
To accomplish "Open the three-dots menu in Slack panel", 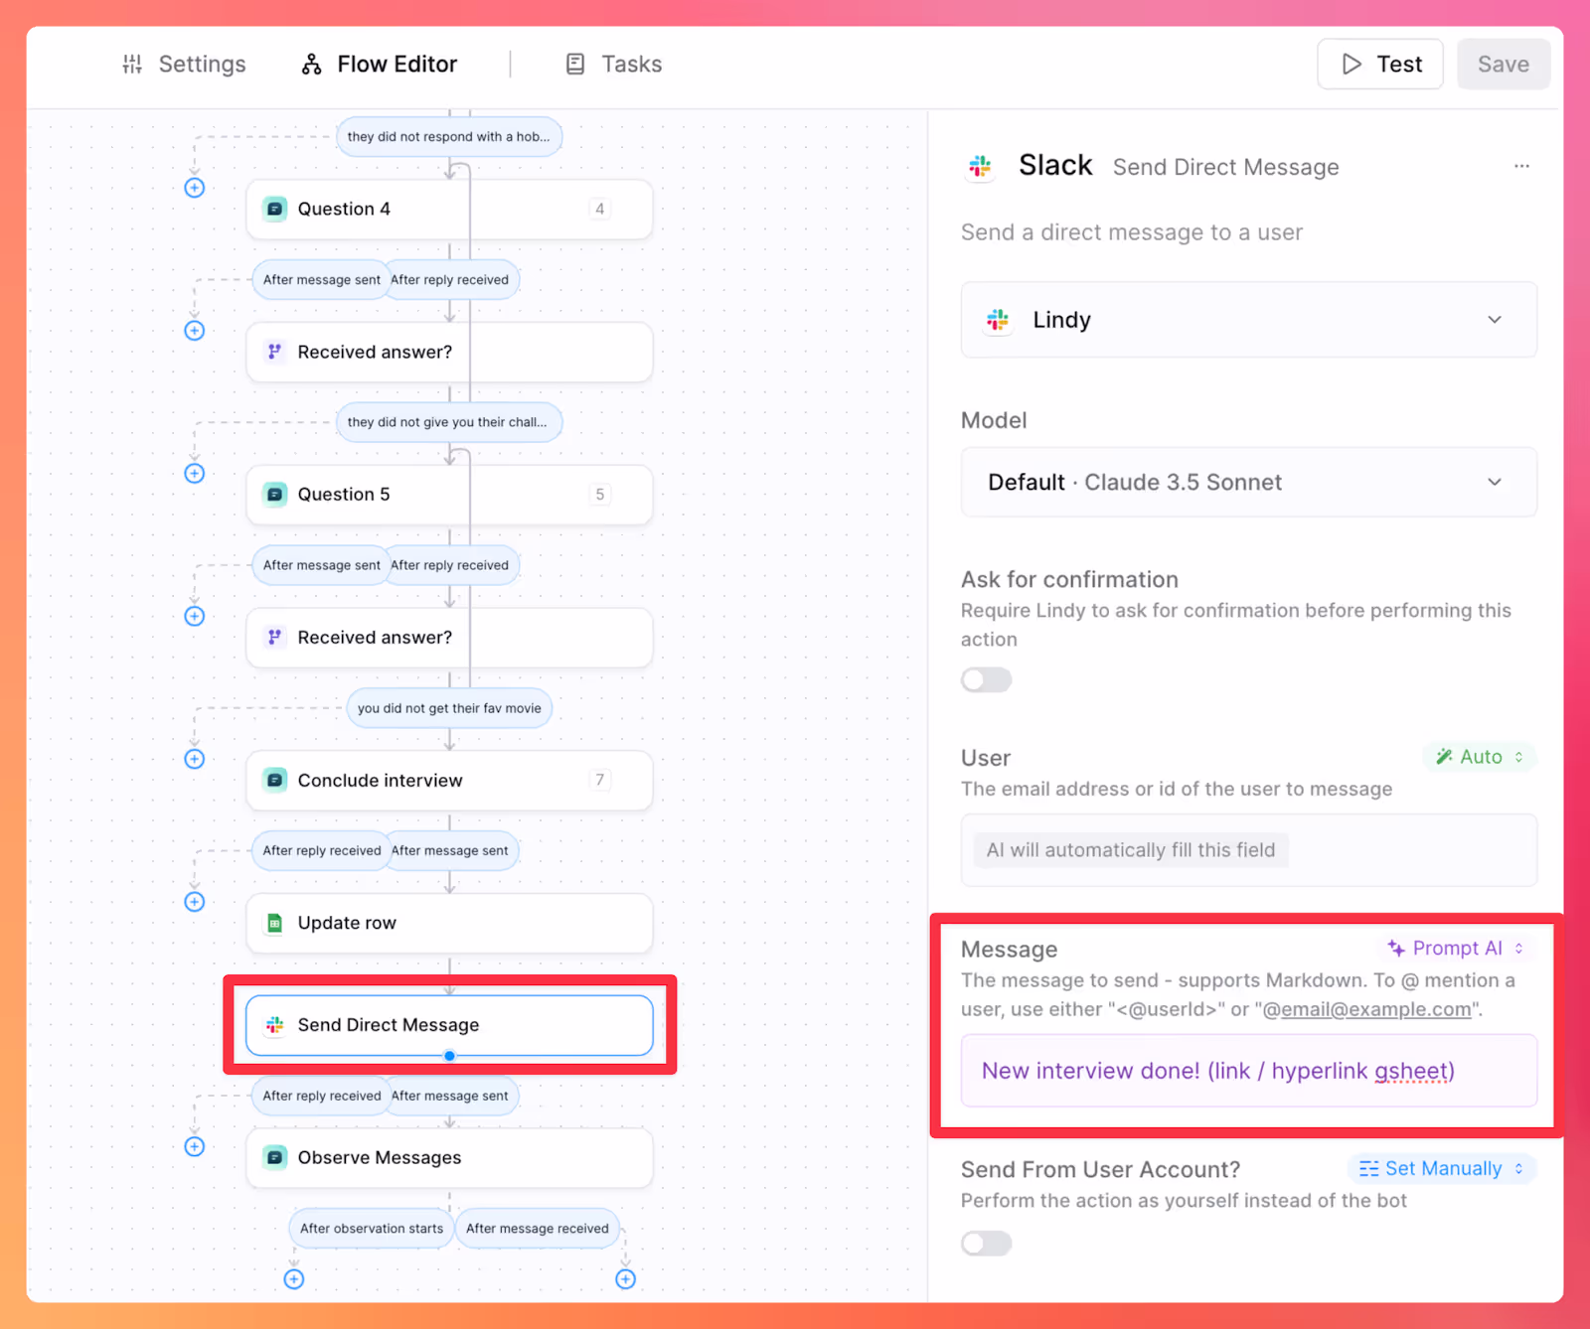I will pyautogui.click(x=1521, y=166).
